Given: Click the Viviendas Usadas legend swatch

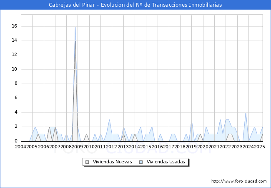Looking at the screenshot, I should [x=141, y=162].
